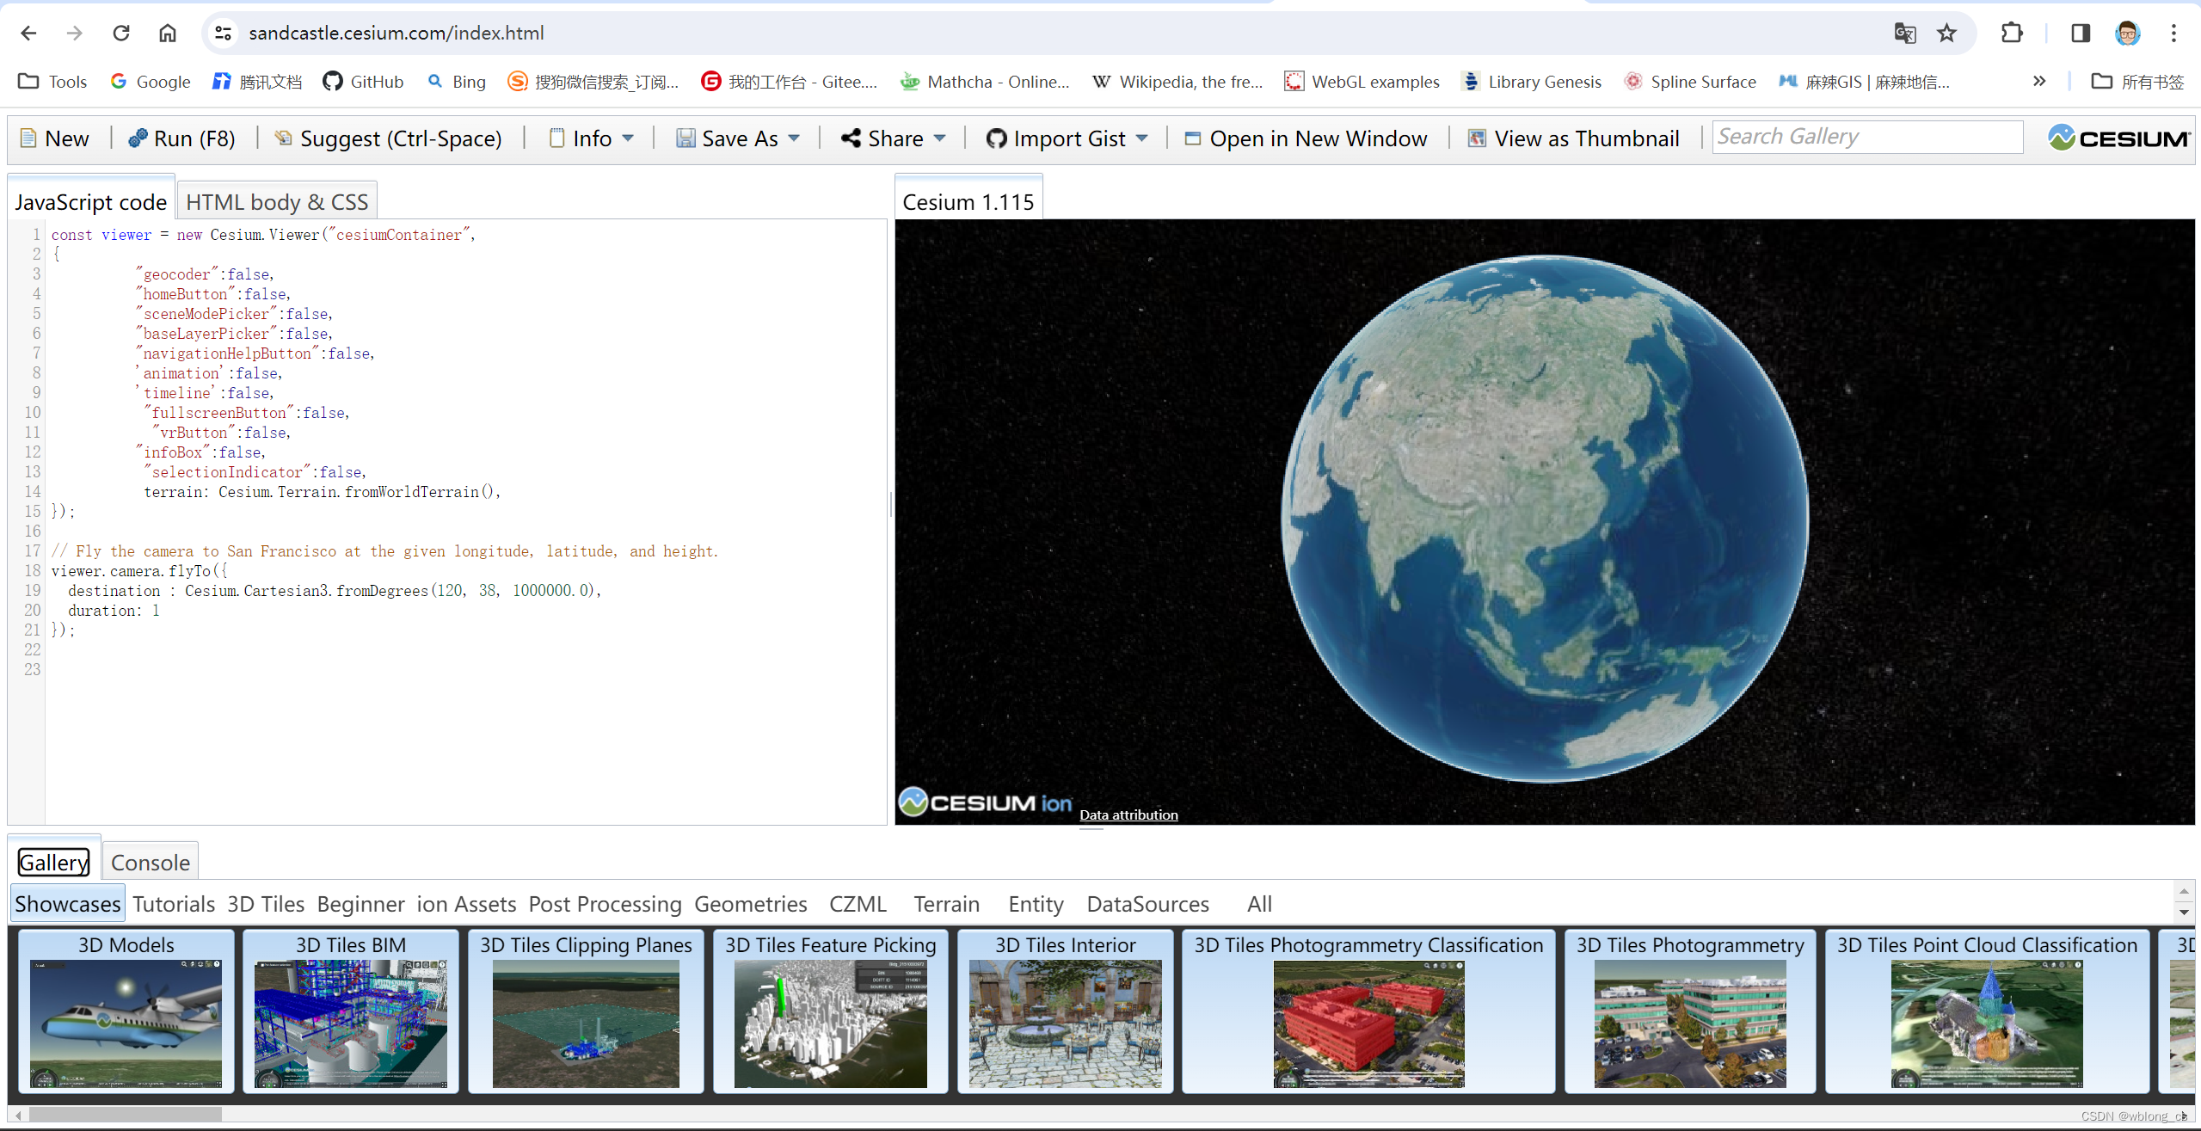Click the Cesium logo in the toolbar
2201x1131 pixels.
[x=2118, y=138]
